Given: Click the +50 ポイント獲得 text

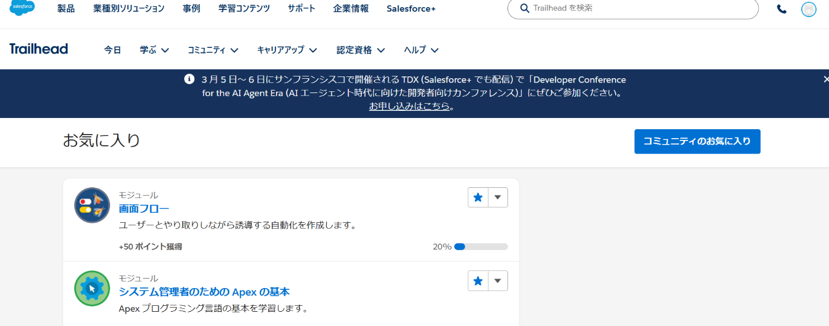Looking at the screenshot, I should [150, 247].
